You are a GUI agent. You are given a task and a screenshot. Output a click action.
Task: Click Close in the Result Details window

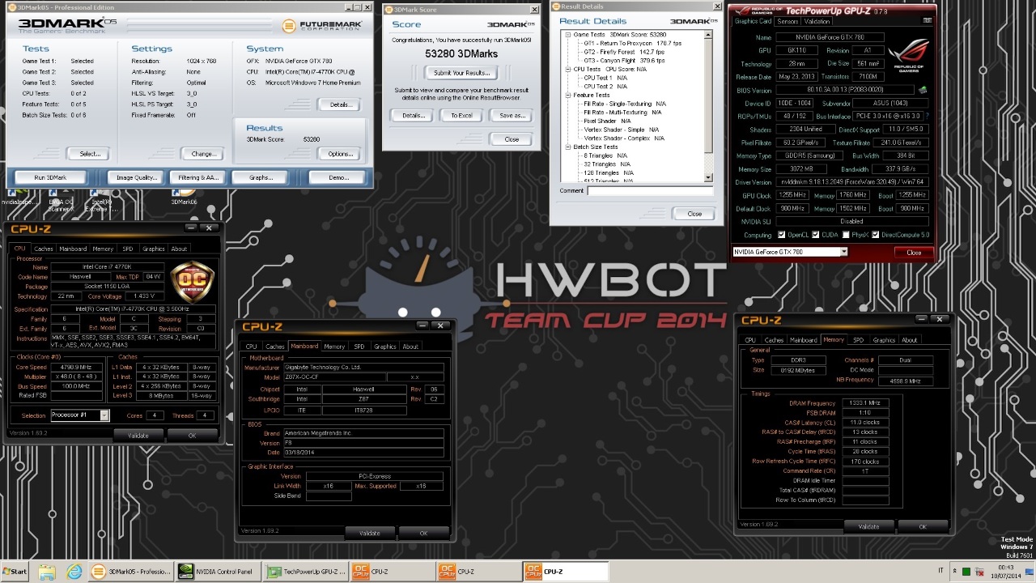694,214
